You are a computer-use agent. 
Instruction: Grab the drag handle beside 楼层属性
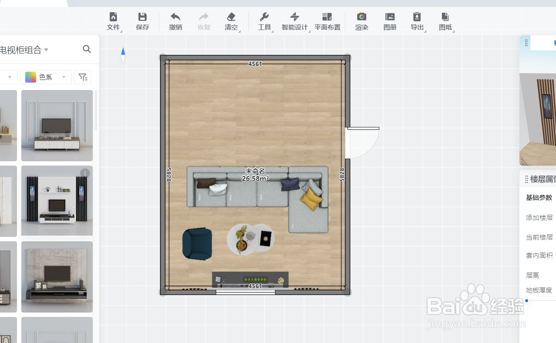point(526,179)
